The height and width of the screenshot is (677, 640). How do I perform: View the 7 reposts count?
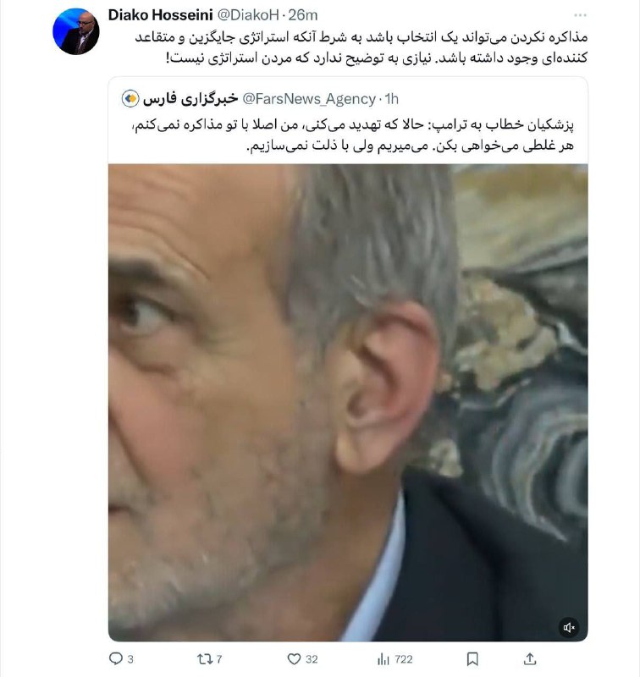(219, 659)
